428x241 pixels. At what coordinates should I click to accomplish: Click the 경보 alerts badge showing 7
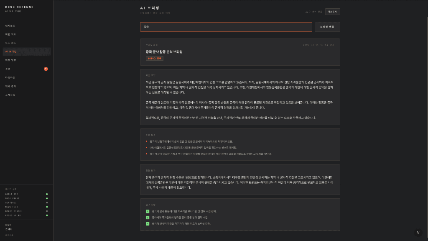tap(47, 69)
